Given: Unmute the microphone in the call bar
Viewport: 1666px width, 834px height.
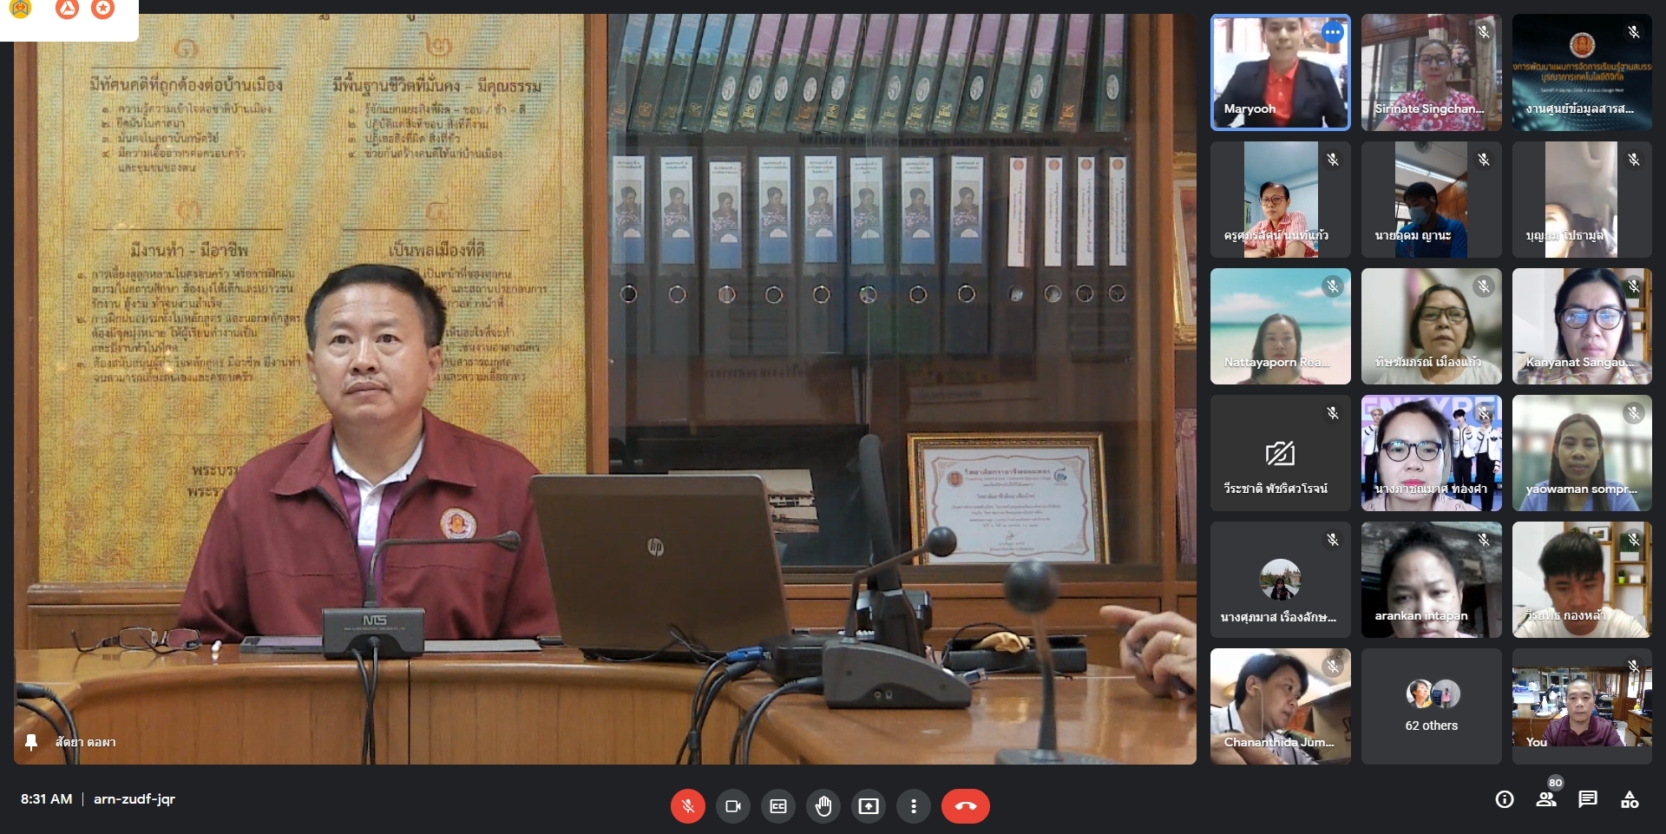Looking at the screenshot, I should point(687,806).
